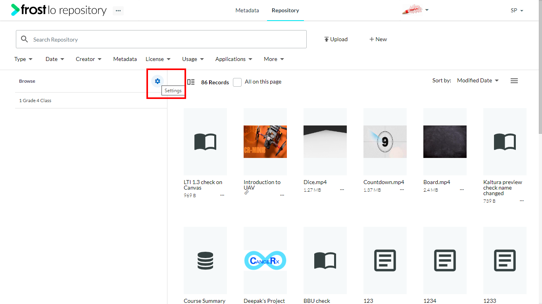Click the search magnifier icon
This screenshot has height=304, width=542.
(25, 39)
